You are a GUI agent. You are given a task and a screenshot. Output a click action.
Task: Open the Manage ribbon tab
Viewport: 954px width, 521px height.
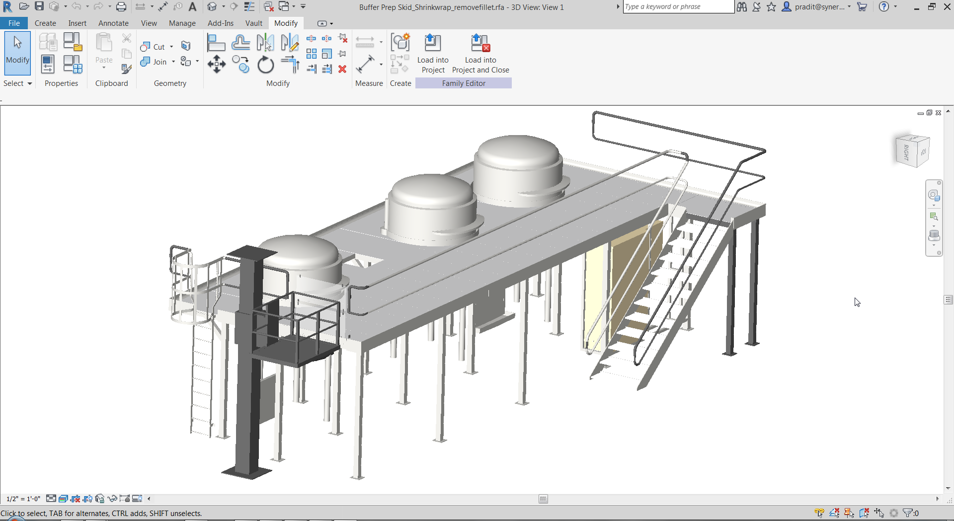[x=182, y=23]
